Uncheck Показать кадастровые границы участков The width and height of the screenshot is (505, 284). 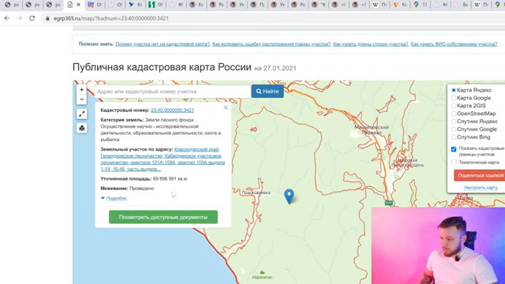point(454,149)
